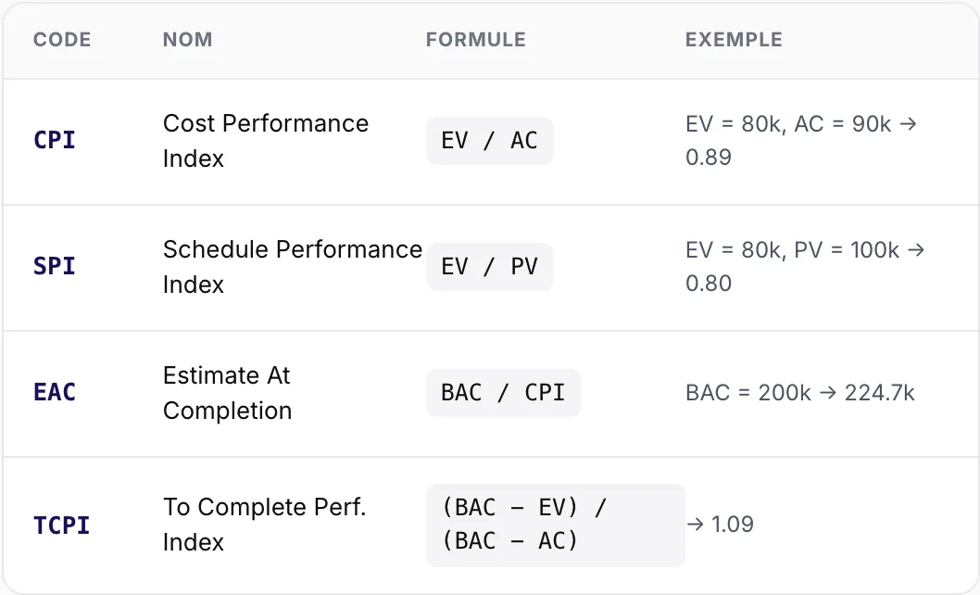The width and height of the screenshot is (980, 595).
Task: Click the EV / PV formula chip
Action: pyautogui.click(x=489, y=267)
